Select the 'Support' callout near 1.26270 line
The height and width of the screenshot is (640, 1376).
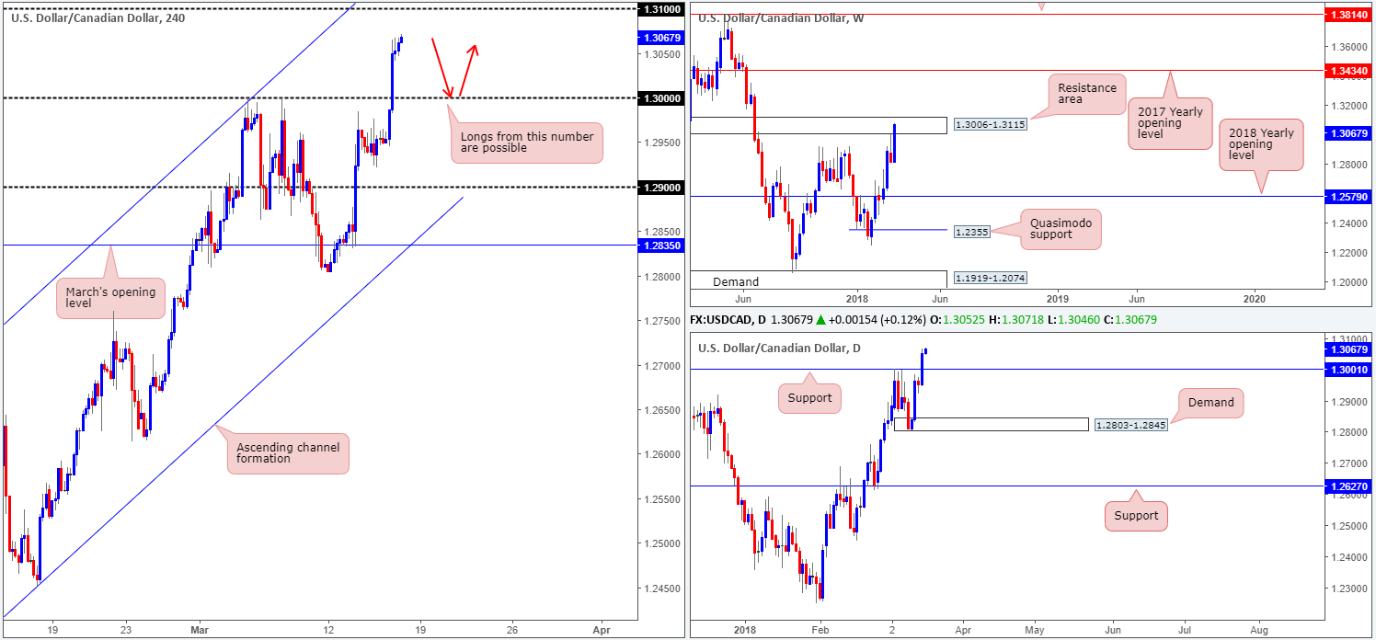1136,516
